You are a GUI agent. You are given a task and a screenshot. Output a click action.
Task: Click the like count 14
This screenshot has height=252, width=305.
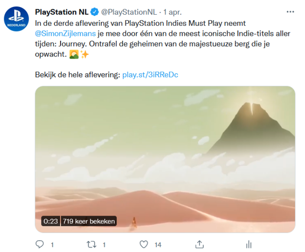[x=158, y=245]
